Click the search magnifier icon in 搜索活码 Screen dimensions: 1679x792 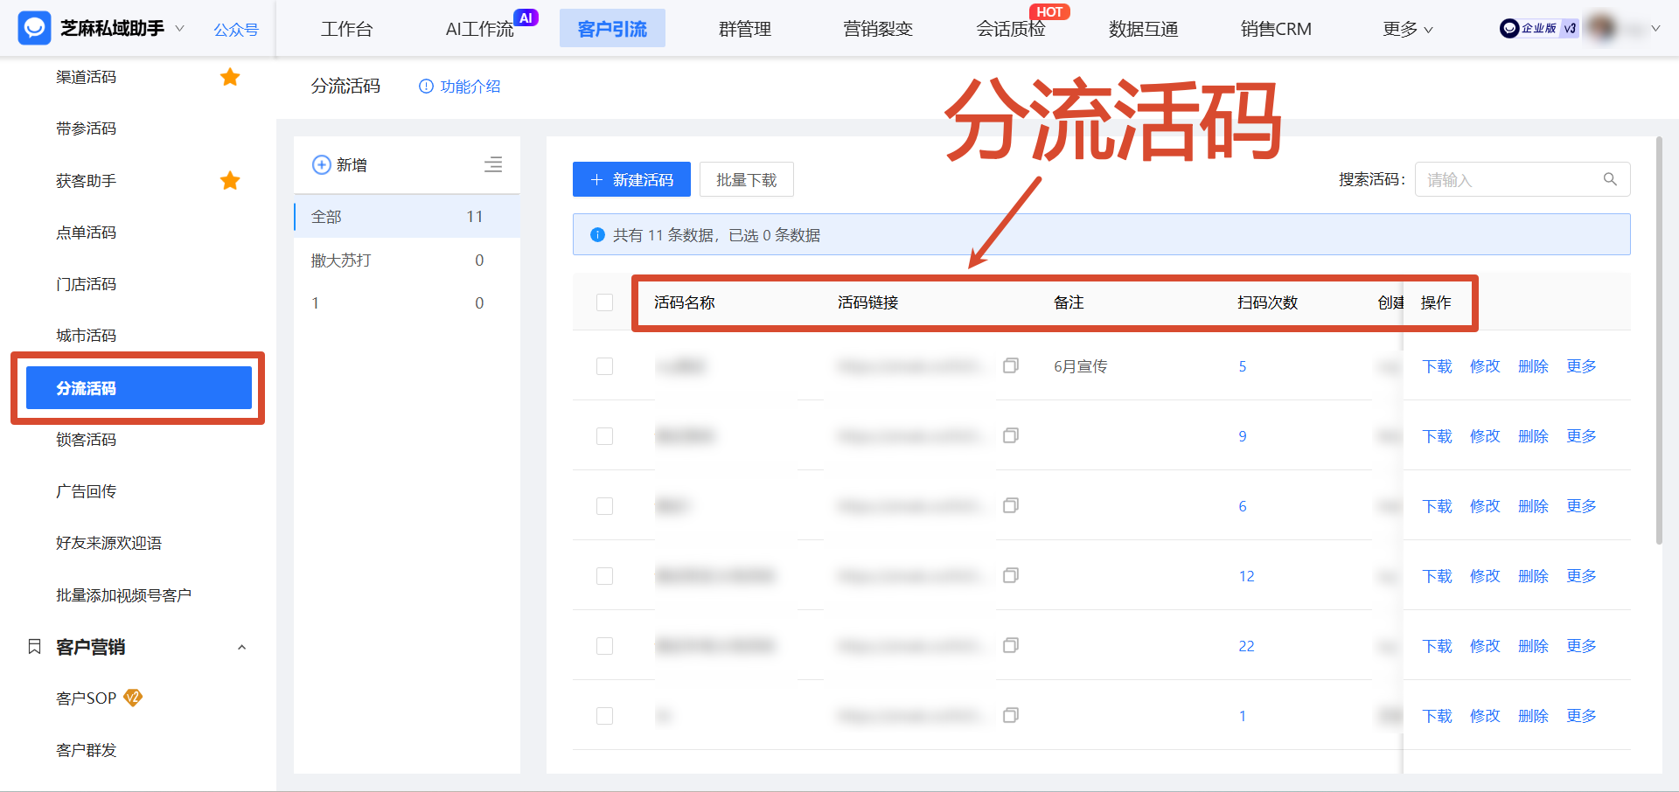1610,179
